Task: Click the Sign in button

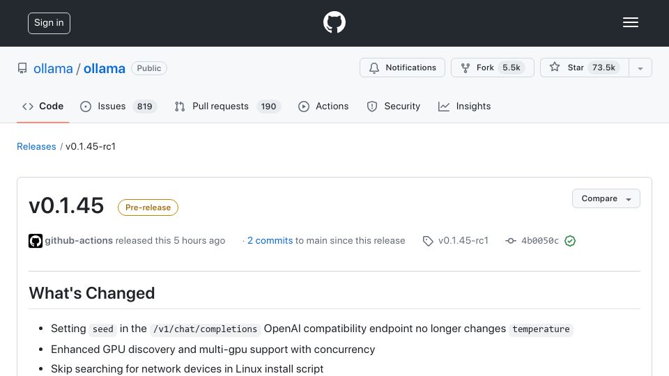Action: click(x=49, y=23)
